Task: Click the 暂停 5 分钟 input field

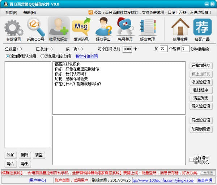Action: [x=185, y=49]
